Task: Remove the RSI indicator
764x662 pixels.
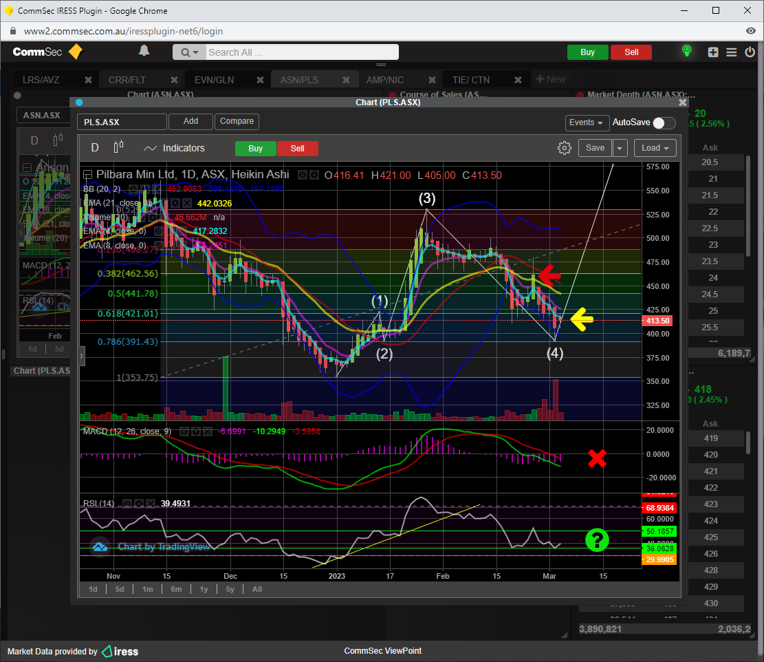Action: pyautogui.click(x=151, y=503)
